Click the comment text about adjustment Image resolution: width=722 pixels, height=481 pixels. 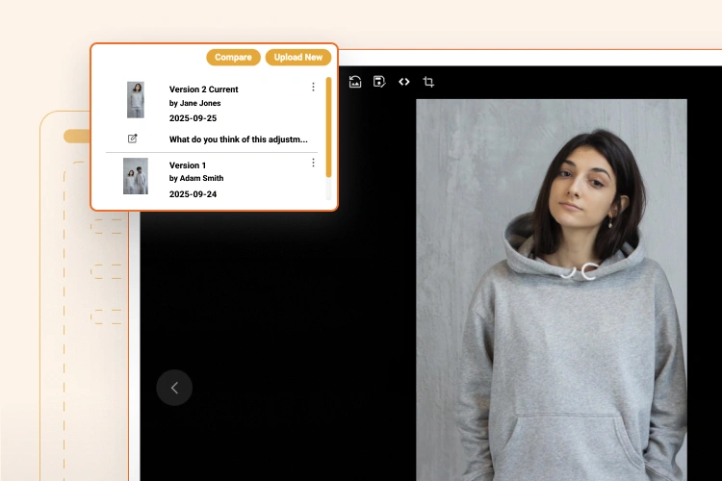238,139
